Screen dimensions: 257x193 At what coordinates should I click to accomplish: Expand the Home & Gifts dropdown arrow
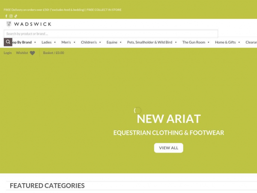tap(239, 42)
